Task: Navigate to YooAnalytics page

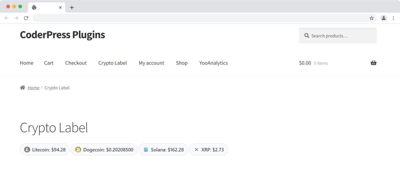Action: 213,63
